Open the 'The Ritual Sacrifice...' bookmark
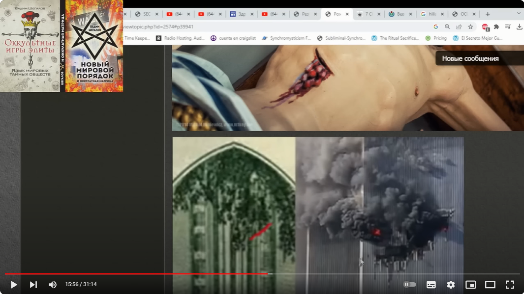 coord(395,38)
